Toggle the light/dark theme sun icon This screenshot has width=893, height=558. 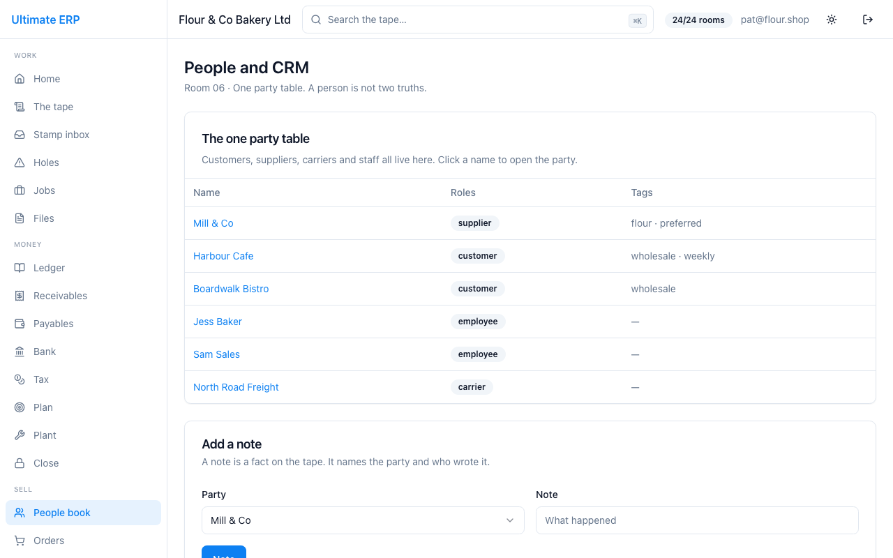832,20
